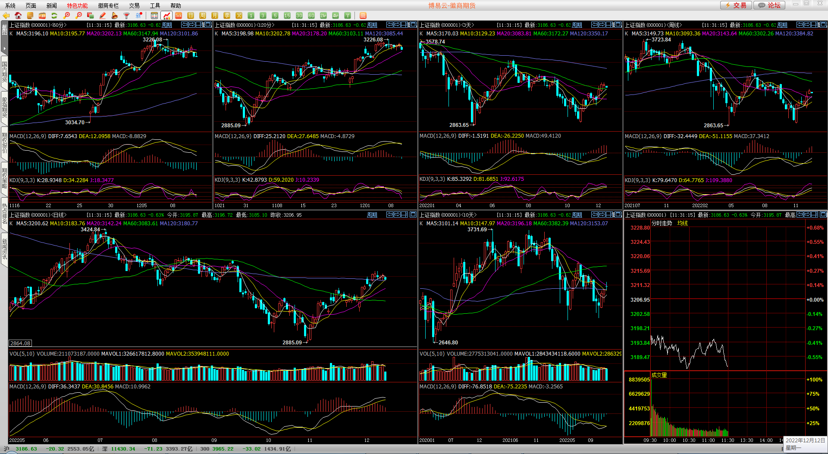Click the red-green overlapping windows icon
This screenshot has width=828, height=454.
point(91,16)
